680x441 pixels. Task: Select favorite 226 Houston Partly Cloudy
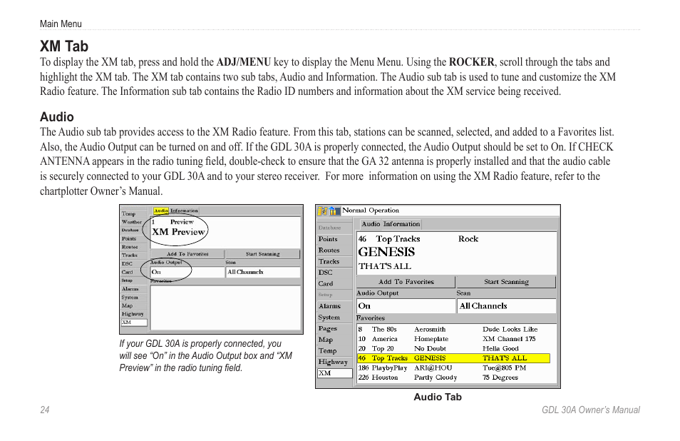coord(453,377)
